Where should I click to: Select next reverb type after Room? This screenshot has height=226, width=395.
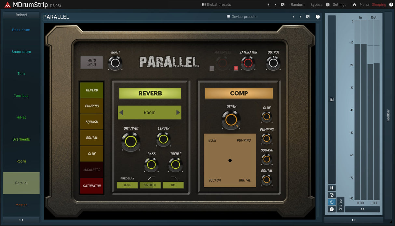[x=178, y=113]
